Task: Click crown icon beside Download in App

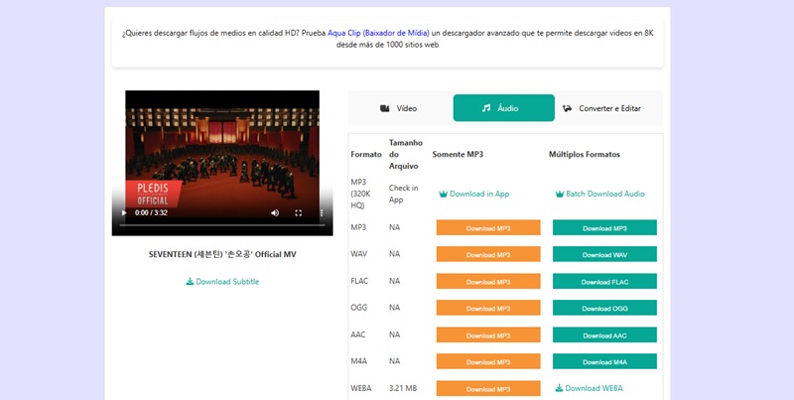Action: [x=443, y=195]
